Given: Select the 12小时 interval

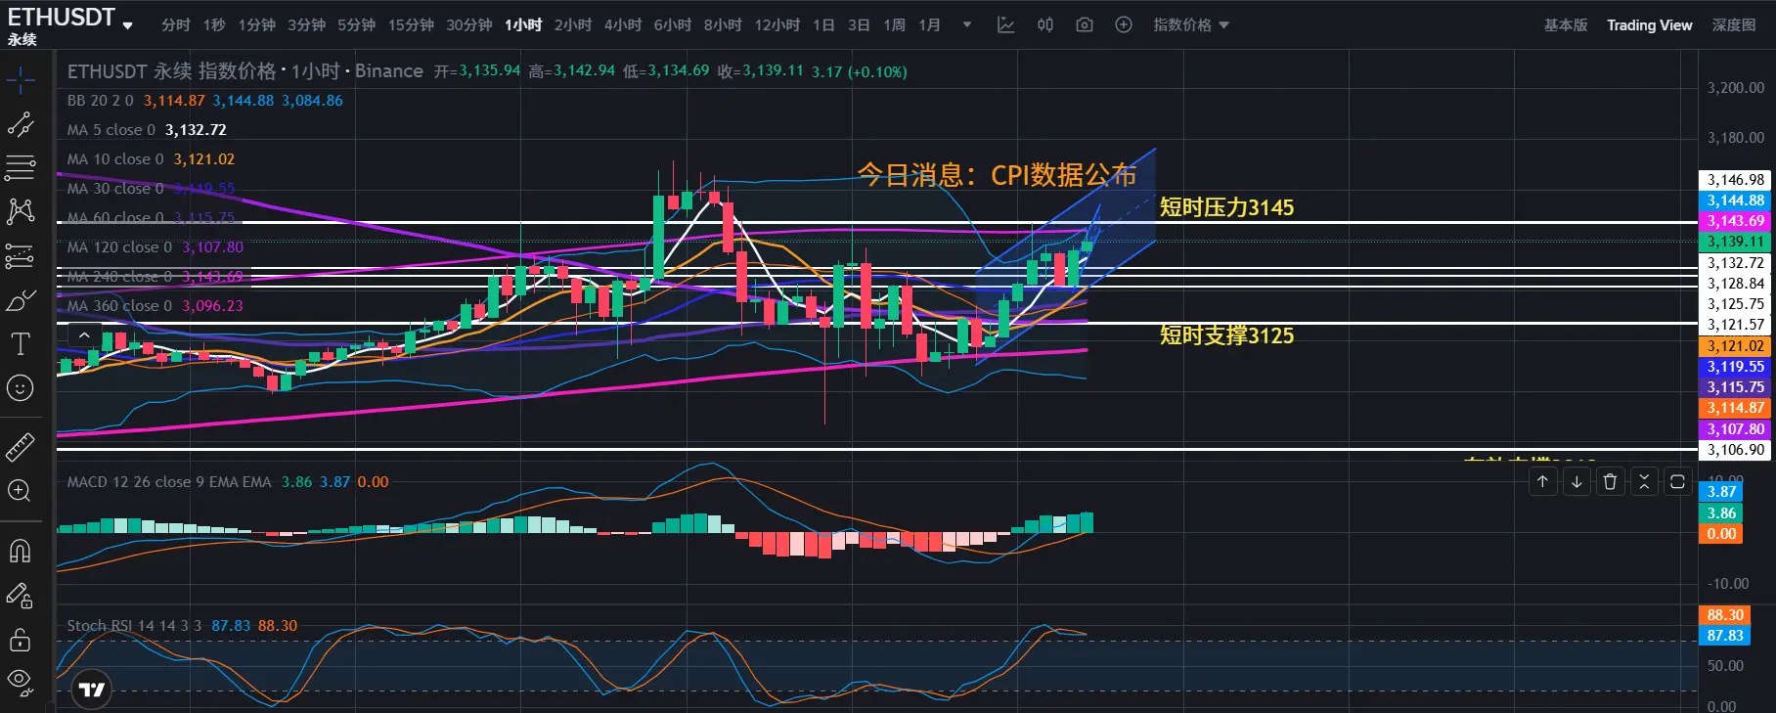Looking at the screenshot, I should [777, 24].
